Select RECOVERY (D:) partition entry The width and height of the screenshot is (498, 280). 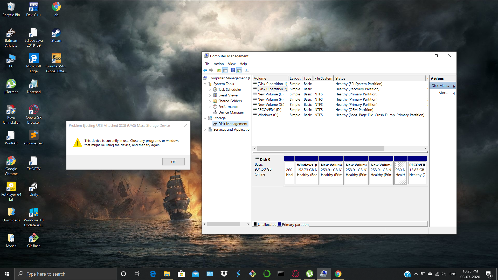[268, 110]
